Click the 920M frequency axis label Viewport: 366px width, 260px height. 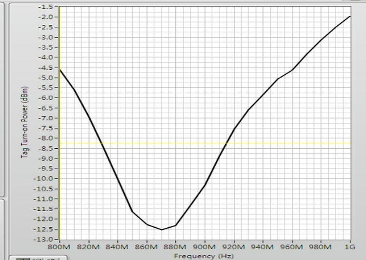(234, 247)
